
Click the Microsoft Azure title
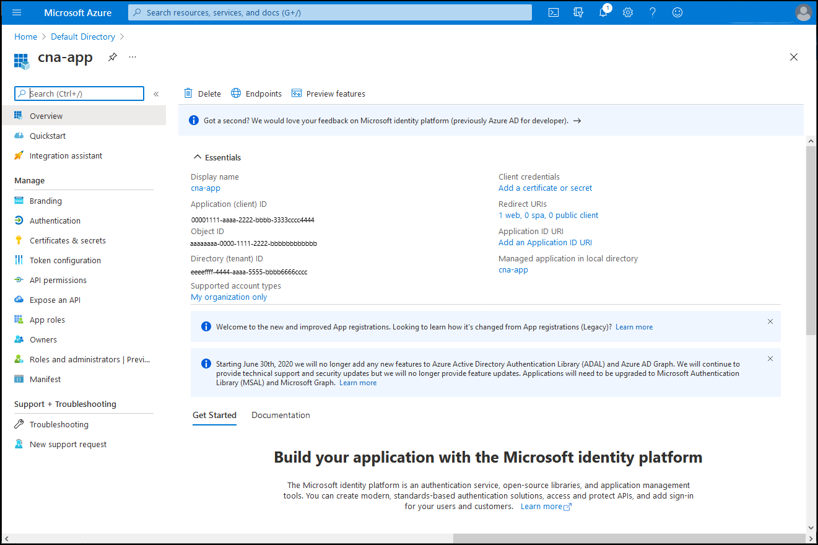click(x=78, y=12)
